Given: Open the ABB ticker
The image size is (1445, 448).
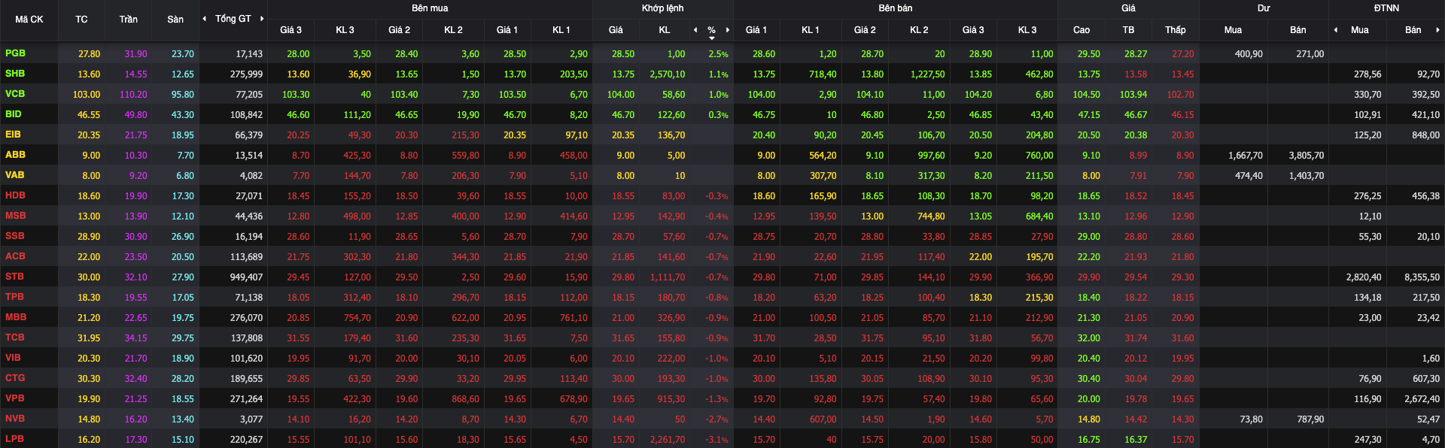Looking at the screenshot, I should [15, 155].
